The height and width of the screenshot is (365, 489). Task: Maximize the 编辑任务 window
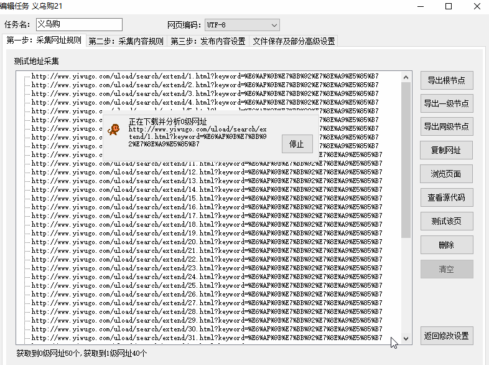click(x=449, y=6)
